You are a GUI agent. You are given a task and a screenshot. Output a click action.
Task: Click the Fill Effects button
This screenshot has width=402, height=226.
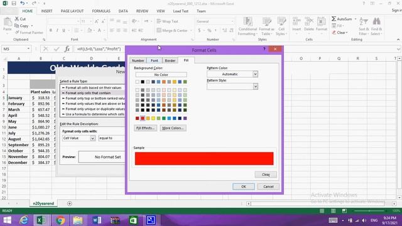(x=145, y=128)
